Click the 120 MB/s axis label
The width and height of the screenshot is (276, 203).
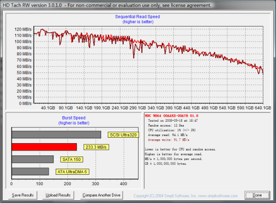click(23, 29)
